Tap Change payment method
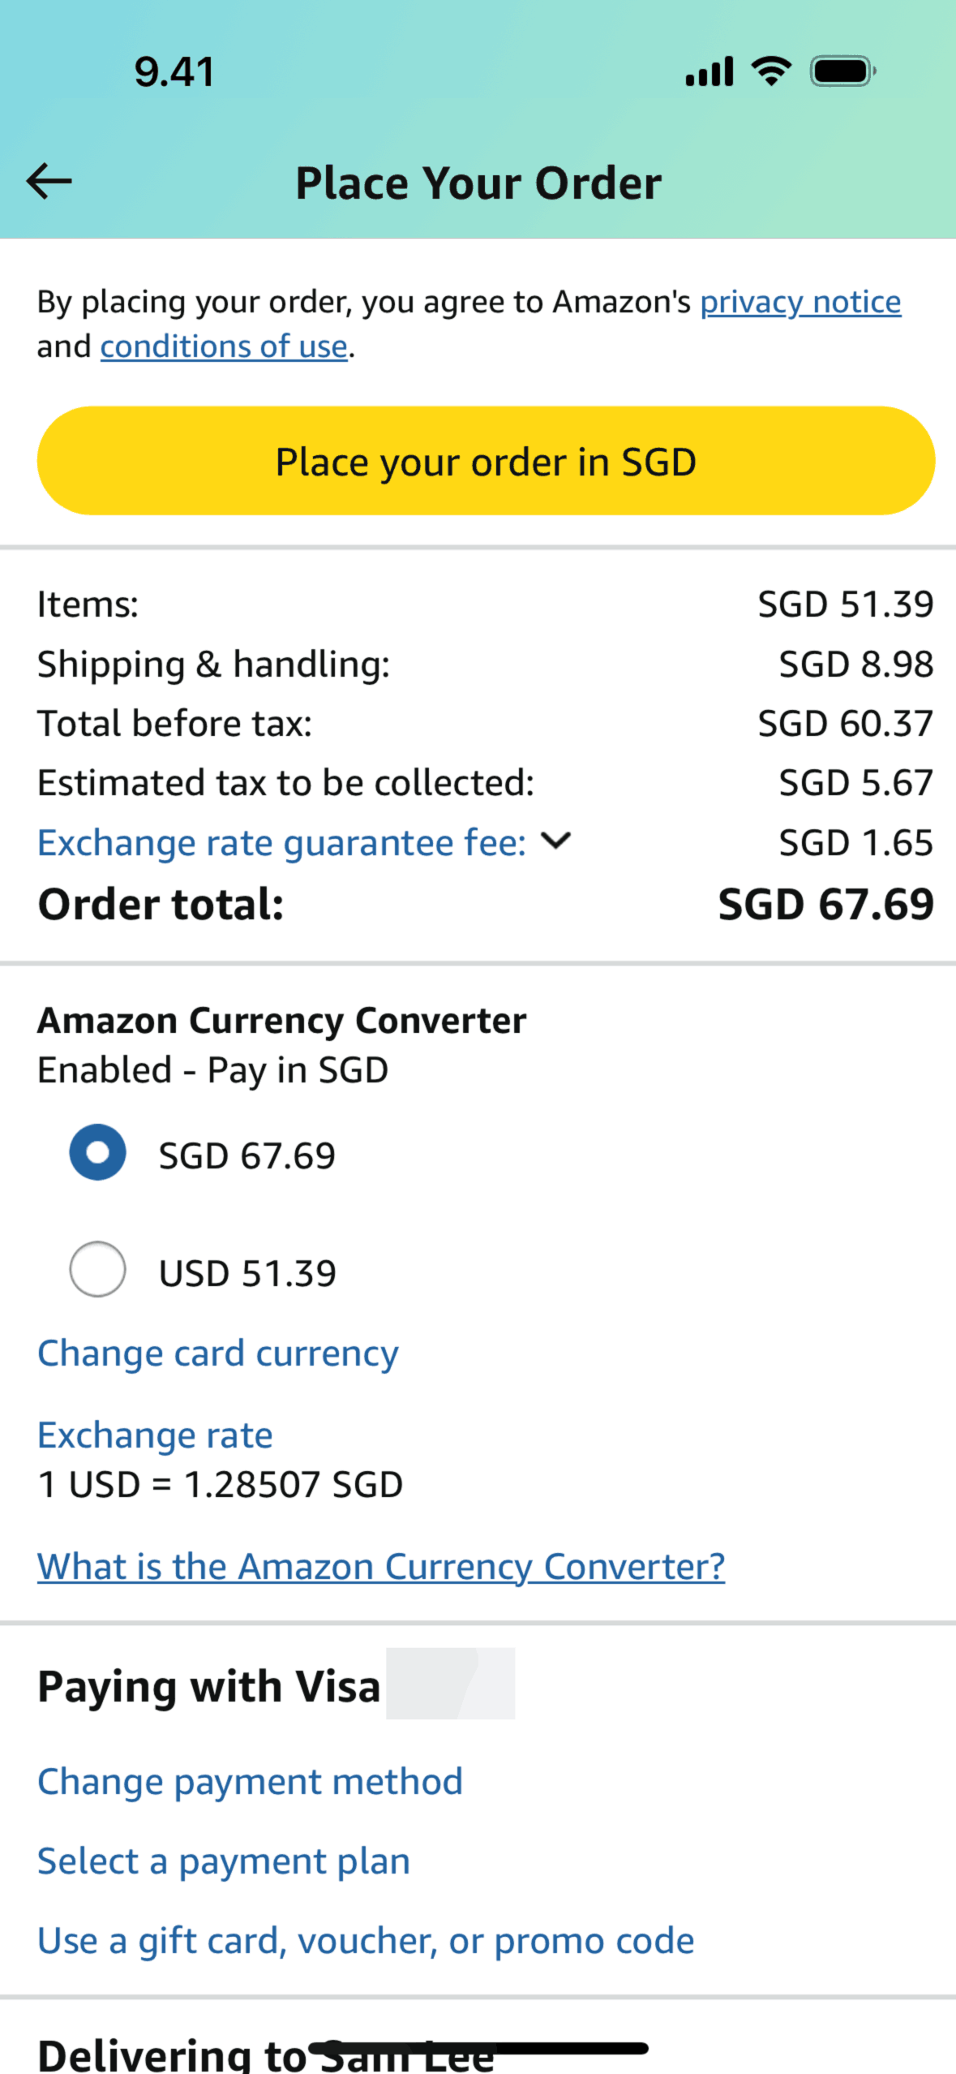Image resolution: width=956 pixels, height=2074 pixels. tap(250, 1781)
